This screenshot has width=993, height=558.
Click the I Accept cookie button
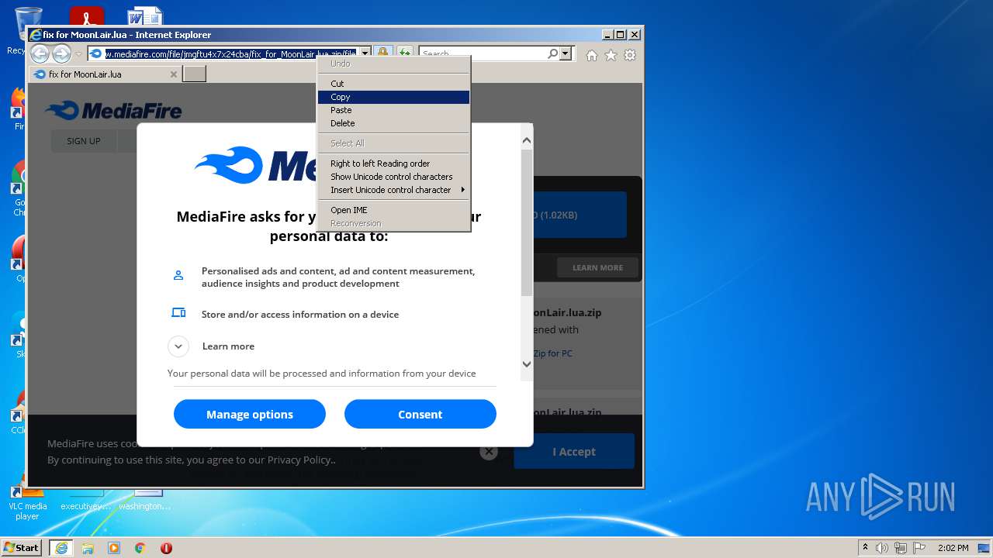[x=574, y=451]
